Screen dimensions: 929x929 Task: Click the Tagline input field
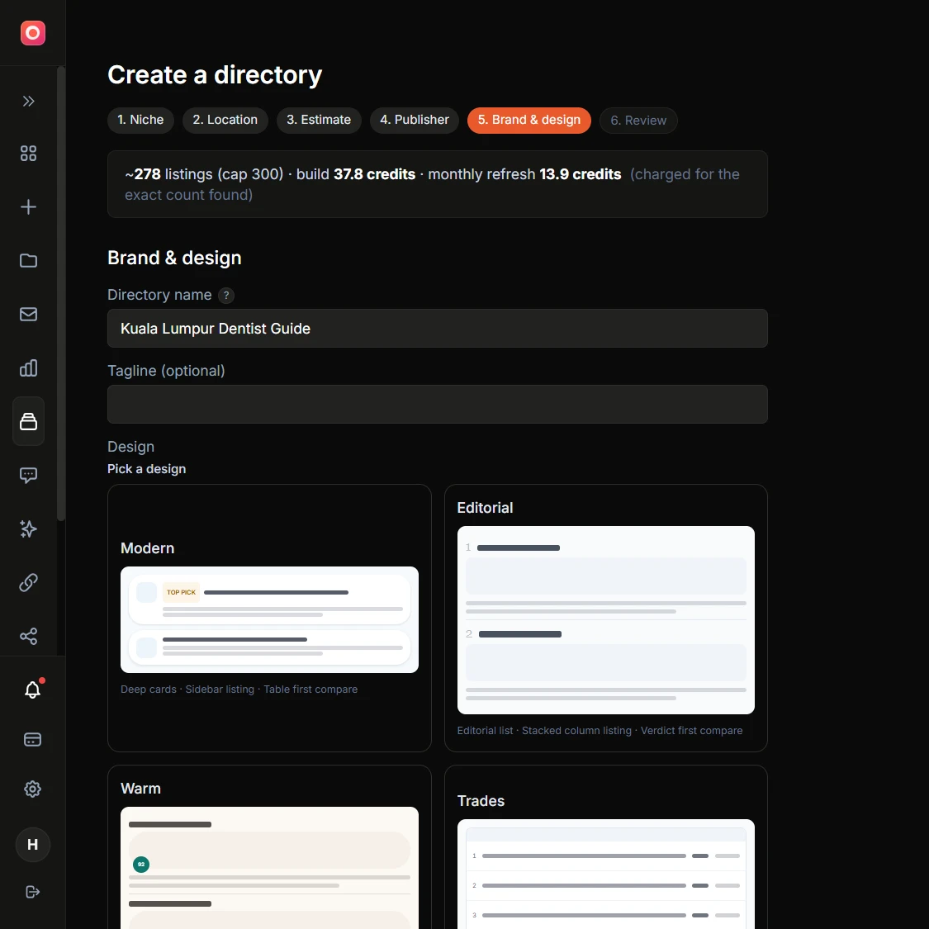click(437, 404)
